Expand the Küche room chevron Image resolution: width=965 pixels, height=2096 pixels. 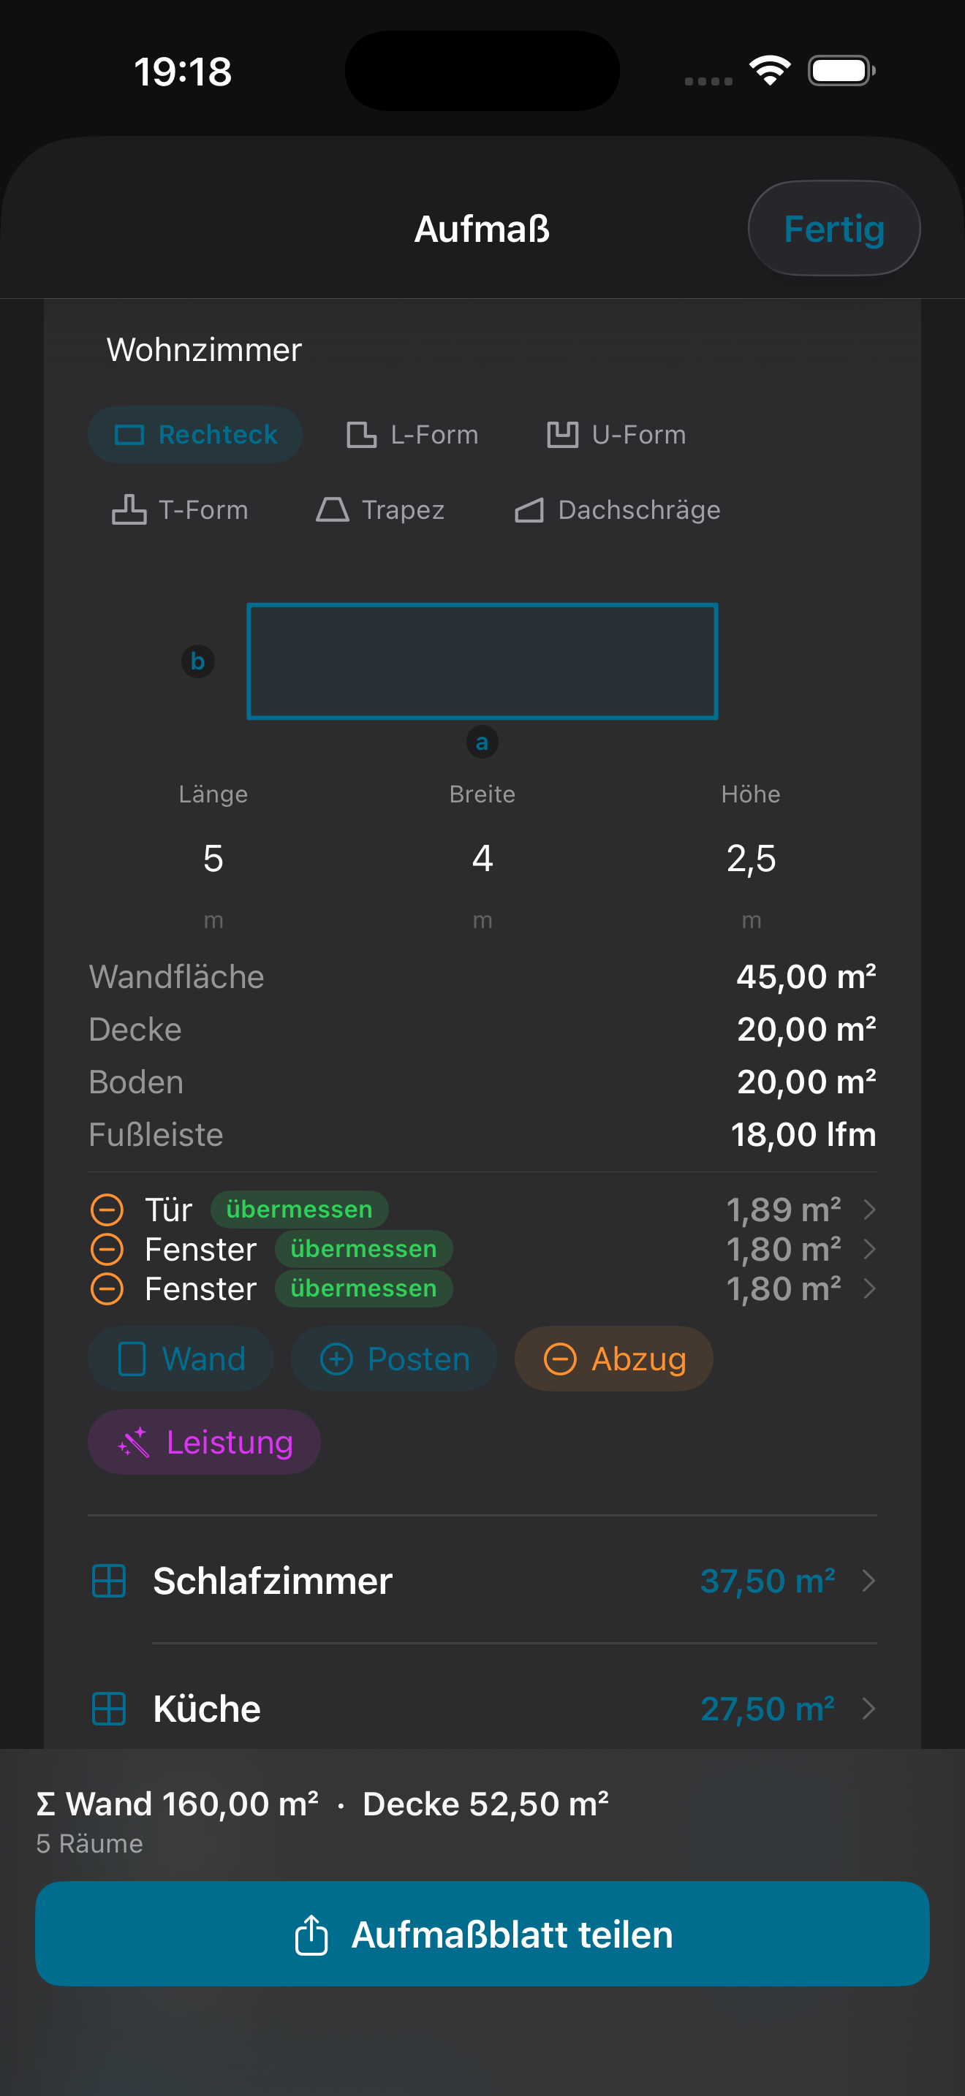click(869, 1709)
